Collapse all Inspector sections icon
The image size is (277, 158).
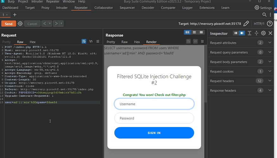(256, 33)
